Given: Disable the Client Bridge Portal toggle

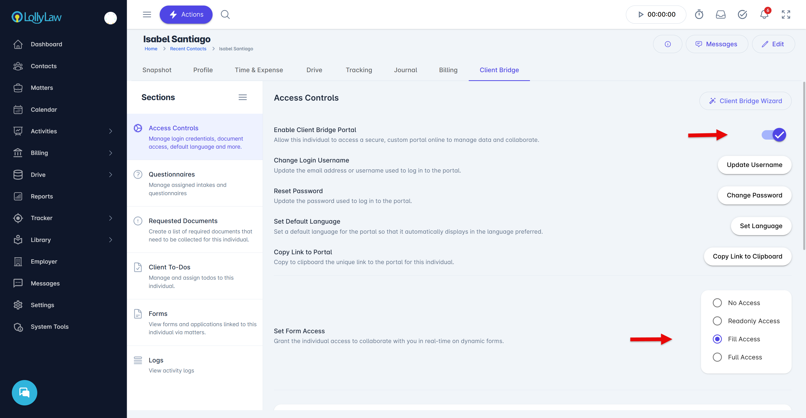Looking at the screenshot, I should [774, 135].
